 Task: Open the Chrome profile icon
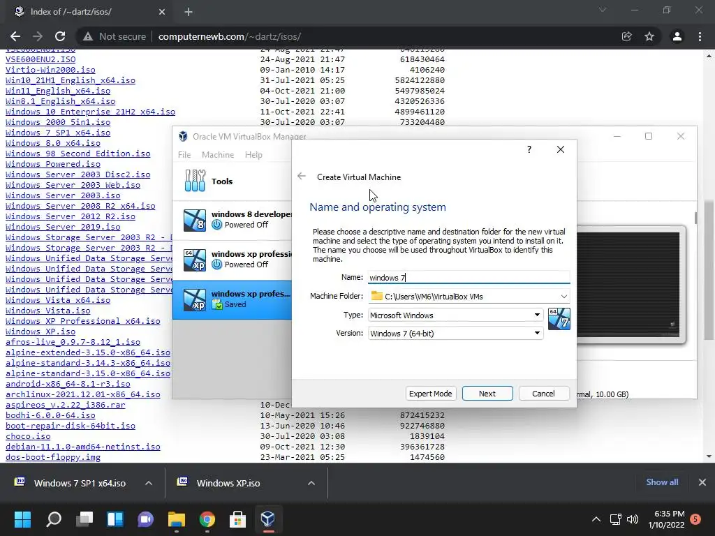click(x=677, y=36)
